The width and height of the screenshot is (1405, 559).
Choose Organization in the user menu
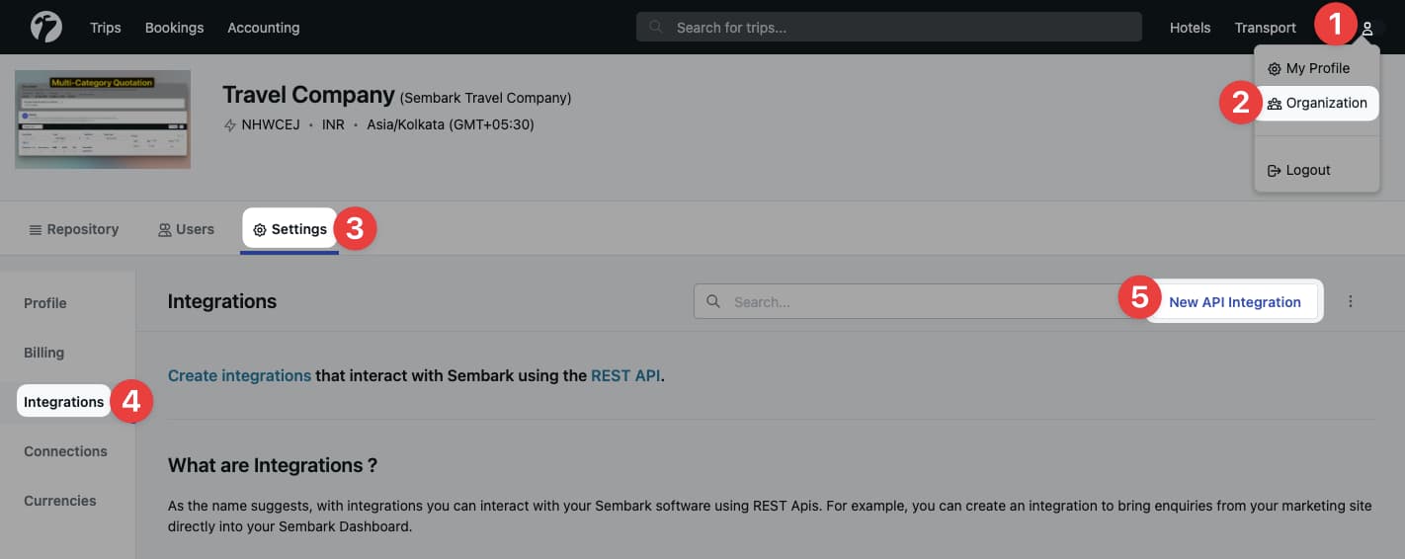1326,103
